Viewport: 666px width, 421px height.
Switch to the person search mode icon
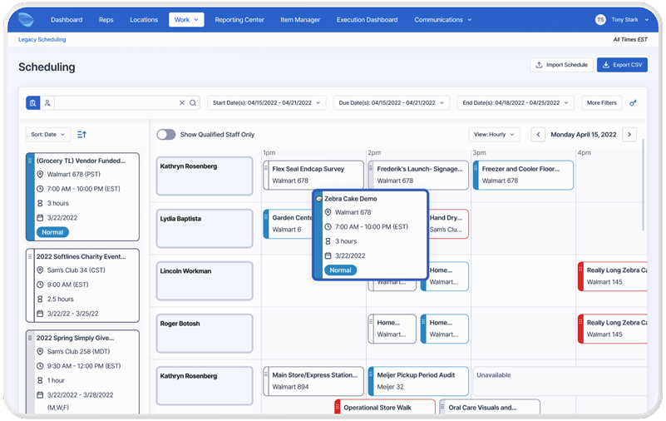47,103
